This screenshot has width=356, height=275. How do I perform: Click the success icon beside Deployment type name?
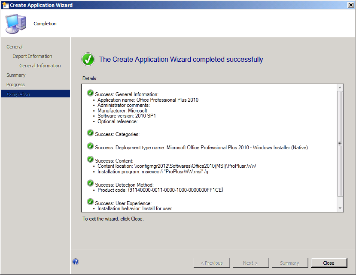[x=90, y=146]
